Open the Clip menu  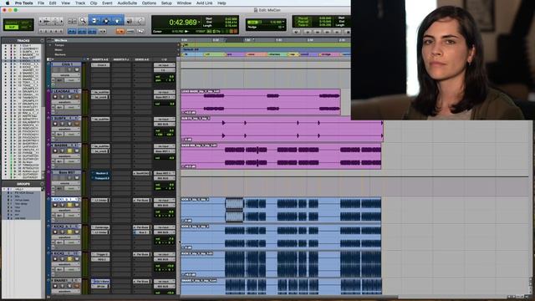[x=94, y=3]
